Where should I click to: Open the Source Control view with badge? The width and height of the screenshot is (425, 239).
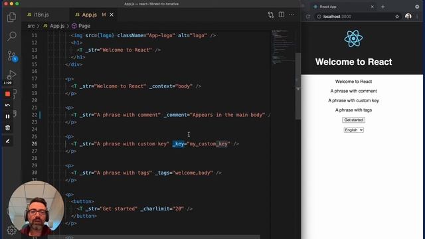coord(12,56)
